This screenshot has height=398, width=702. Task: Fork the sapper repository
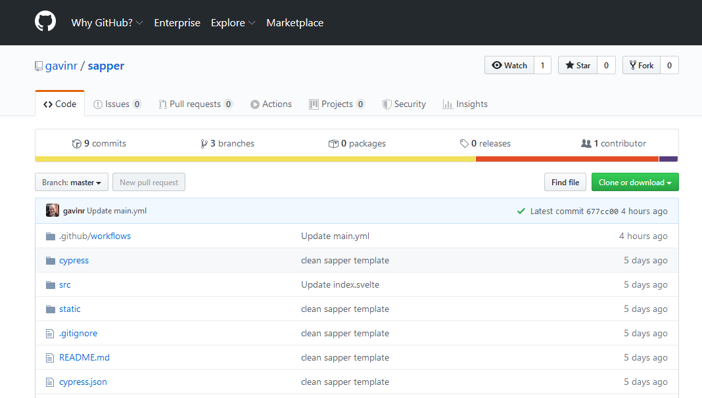pyautogui.click(x=642, y=65)
